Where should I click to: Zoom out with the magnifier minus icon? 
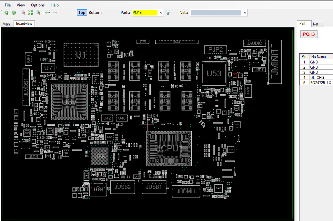pyautogui.click(x=23, y=13)
